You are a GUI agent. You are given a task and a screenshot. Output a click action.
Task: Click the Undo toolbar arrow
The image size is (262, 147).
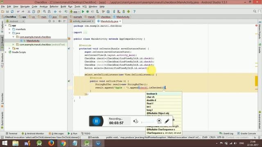[x=18, y=11]
